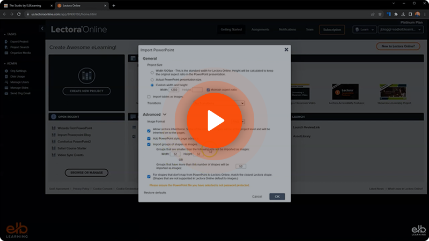Click Launch ReviewLink
Viewport: 429px width, 241px height.
[306, 127]
